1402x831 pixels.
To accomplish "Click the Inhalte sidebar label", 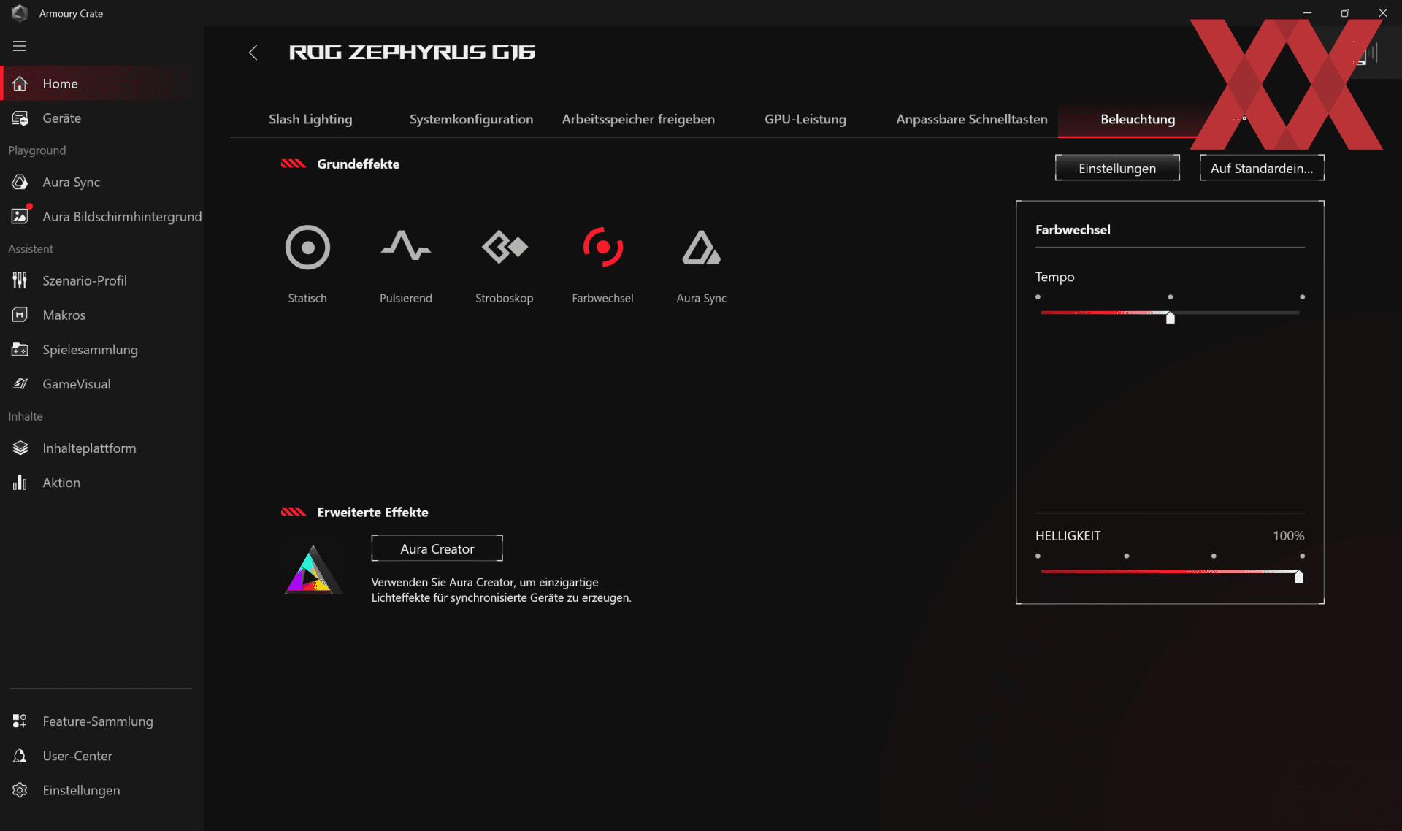I will pos(26,416).
